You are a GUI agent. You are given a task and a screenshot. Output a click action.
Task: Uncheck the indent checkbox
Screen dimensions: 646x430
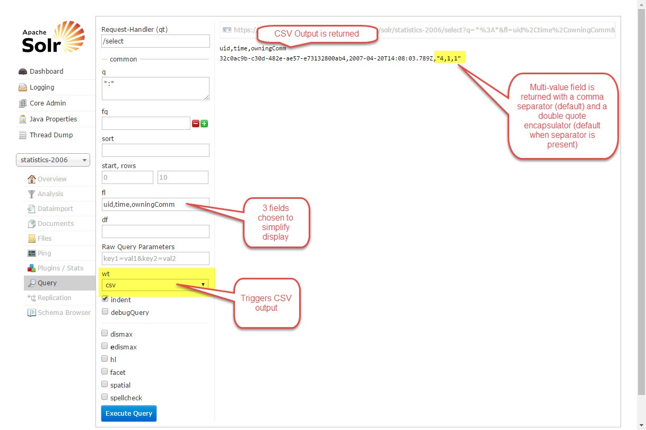point(105,299)
